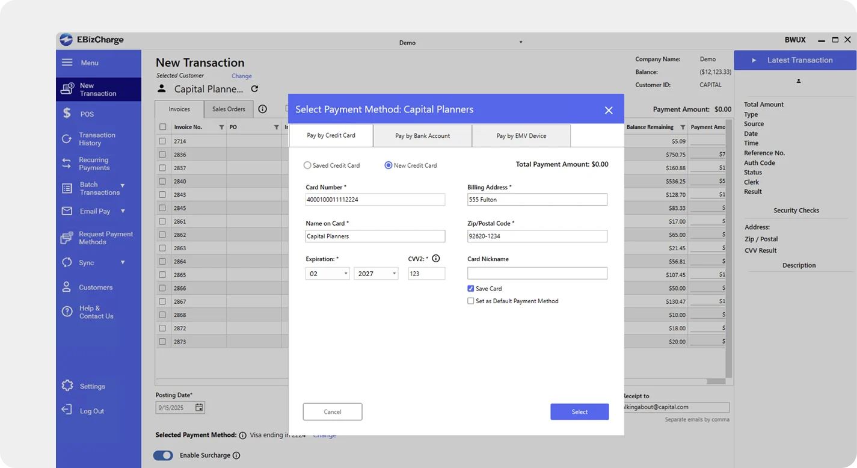
Task: Click the Enable Surcharge info icon
Action: 236,455
